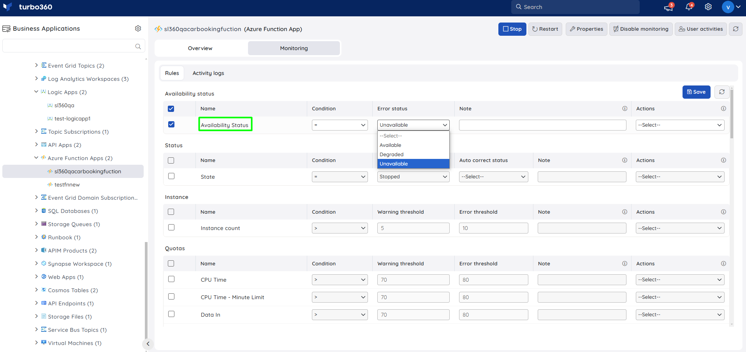Enable the Instance count checkbox

pyautogui.click(x=171, y=227)
